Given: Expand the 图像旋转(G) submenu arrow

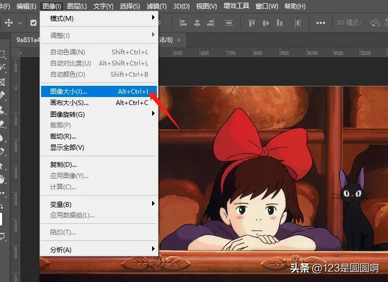Looking at the screenshot, I should [x=153, y=113].
